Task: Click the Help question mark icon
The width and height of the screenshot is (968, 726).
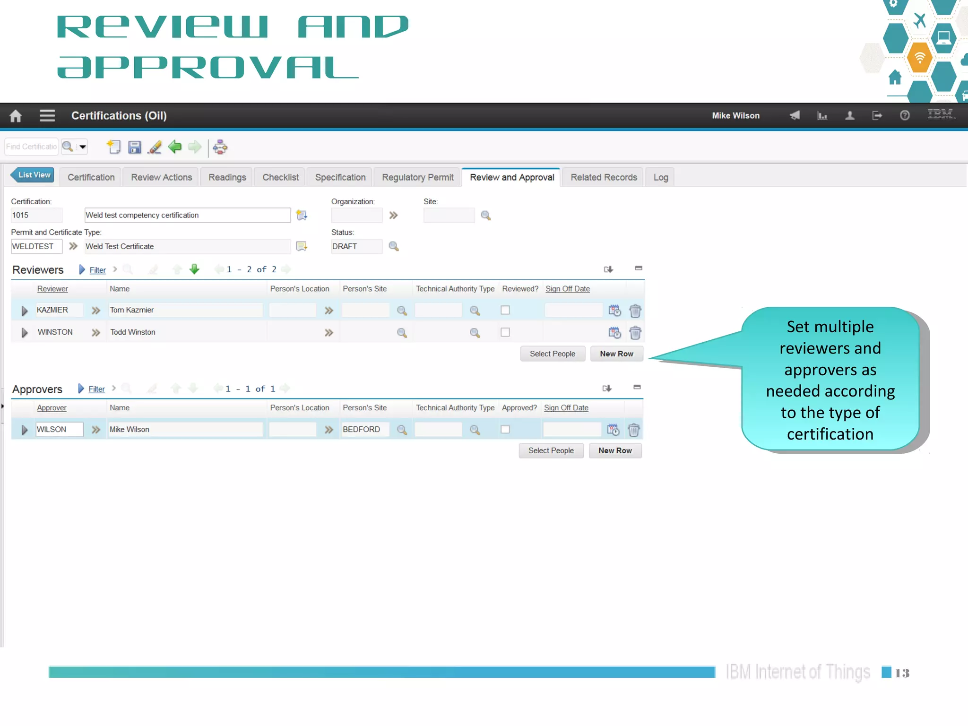Action: click(x=905, y=116)
